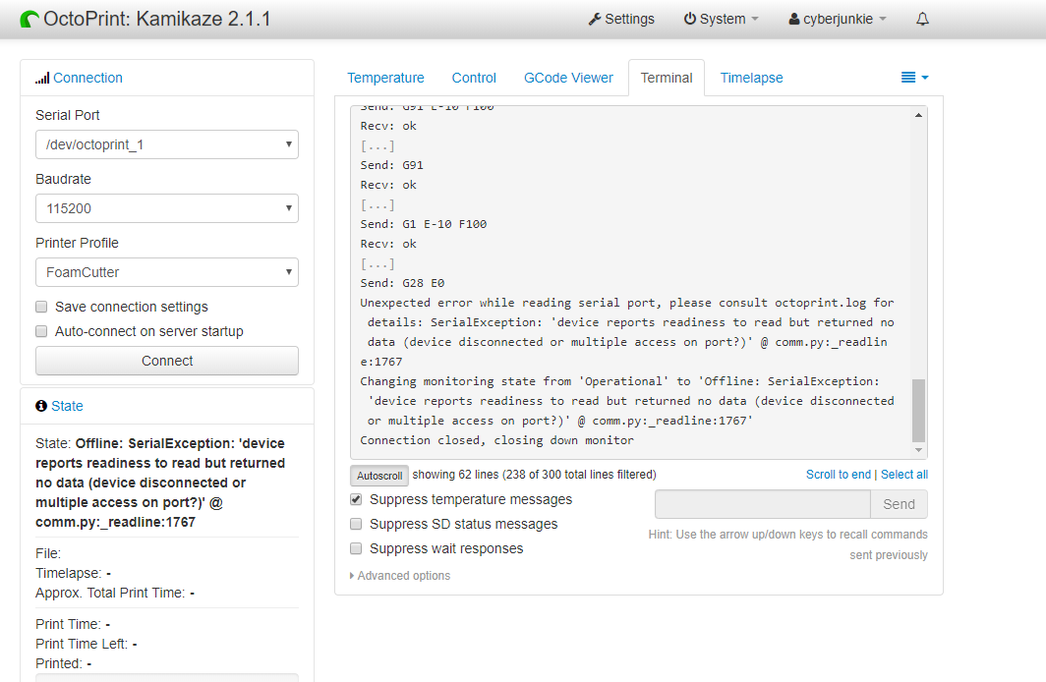Switch to the Control tab
Screen dimensions: 1046x682
point(474,78)
